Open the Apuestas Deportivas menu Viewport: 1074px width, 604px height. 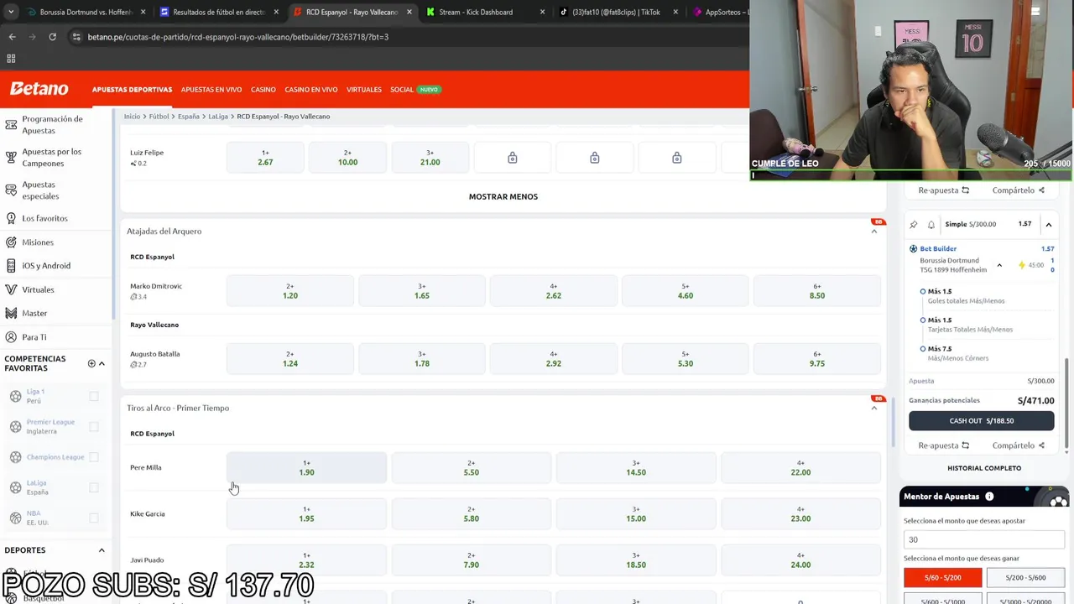coord(133,90)
